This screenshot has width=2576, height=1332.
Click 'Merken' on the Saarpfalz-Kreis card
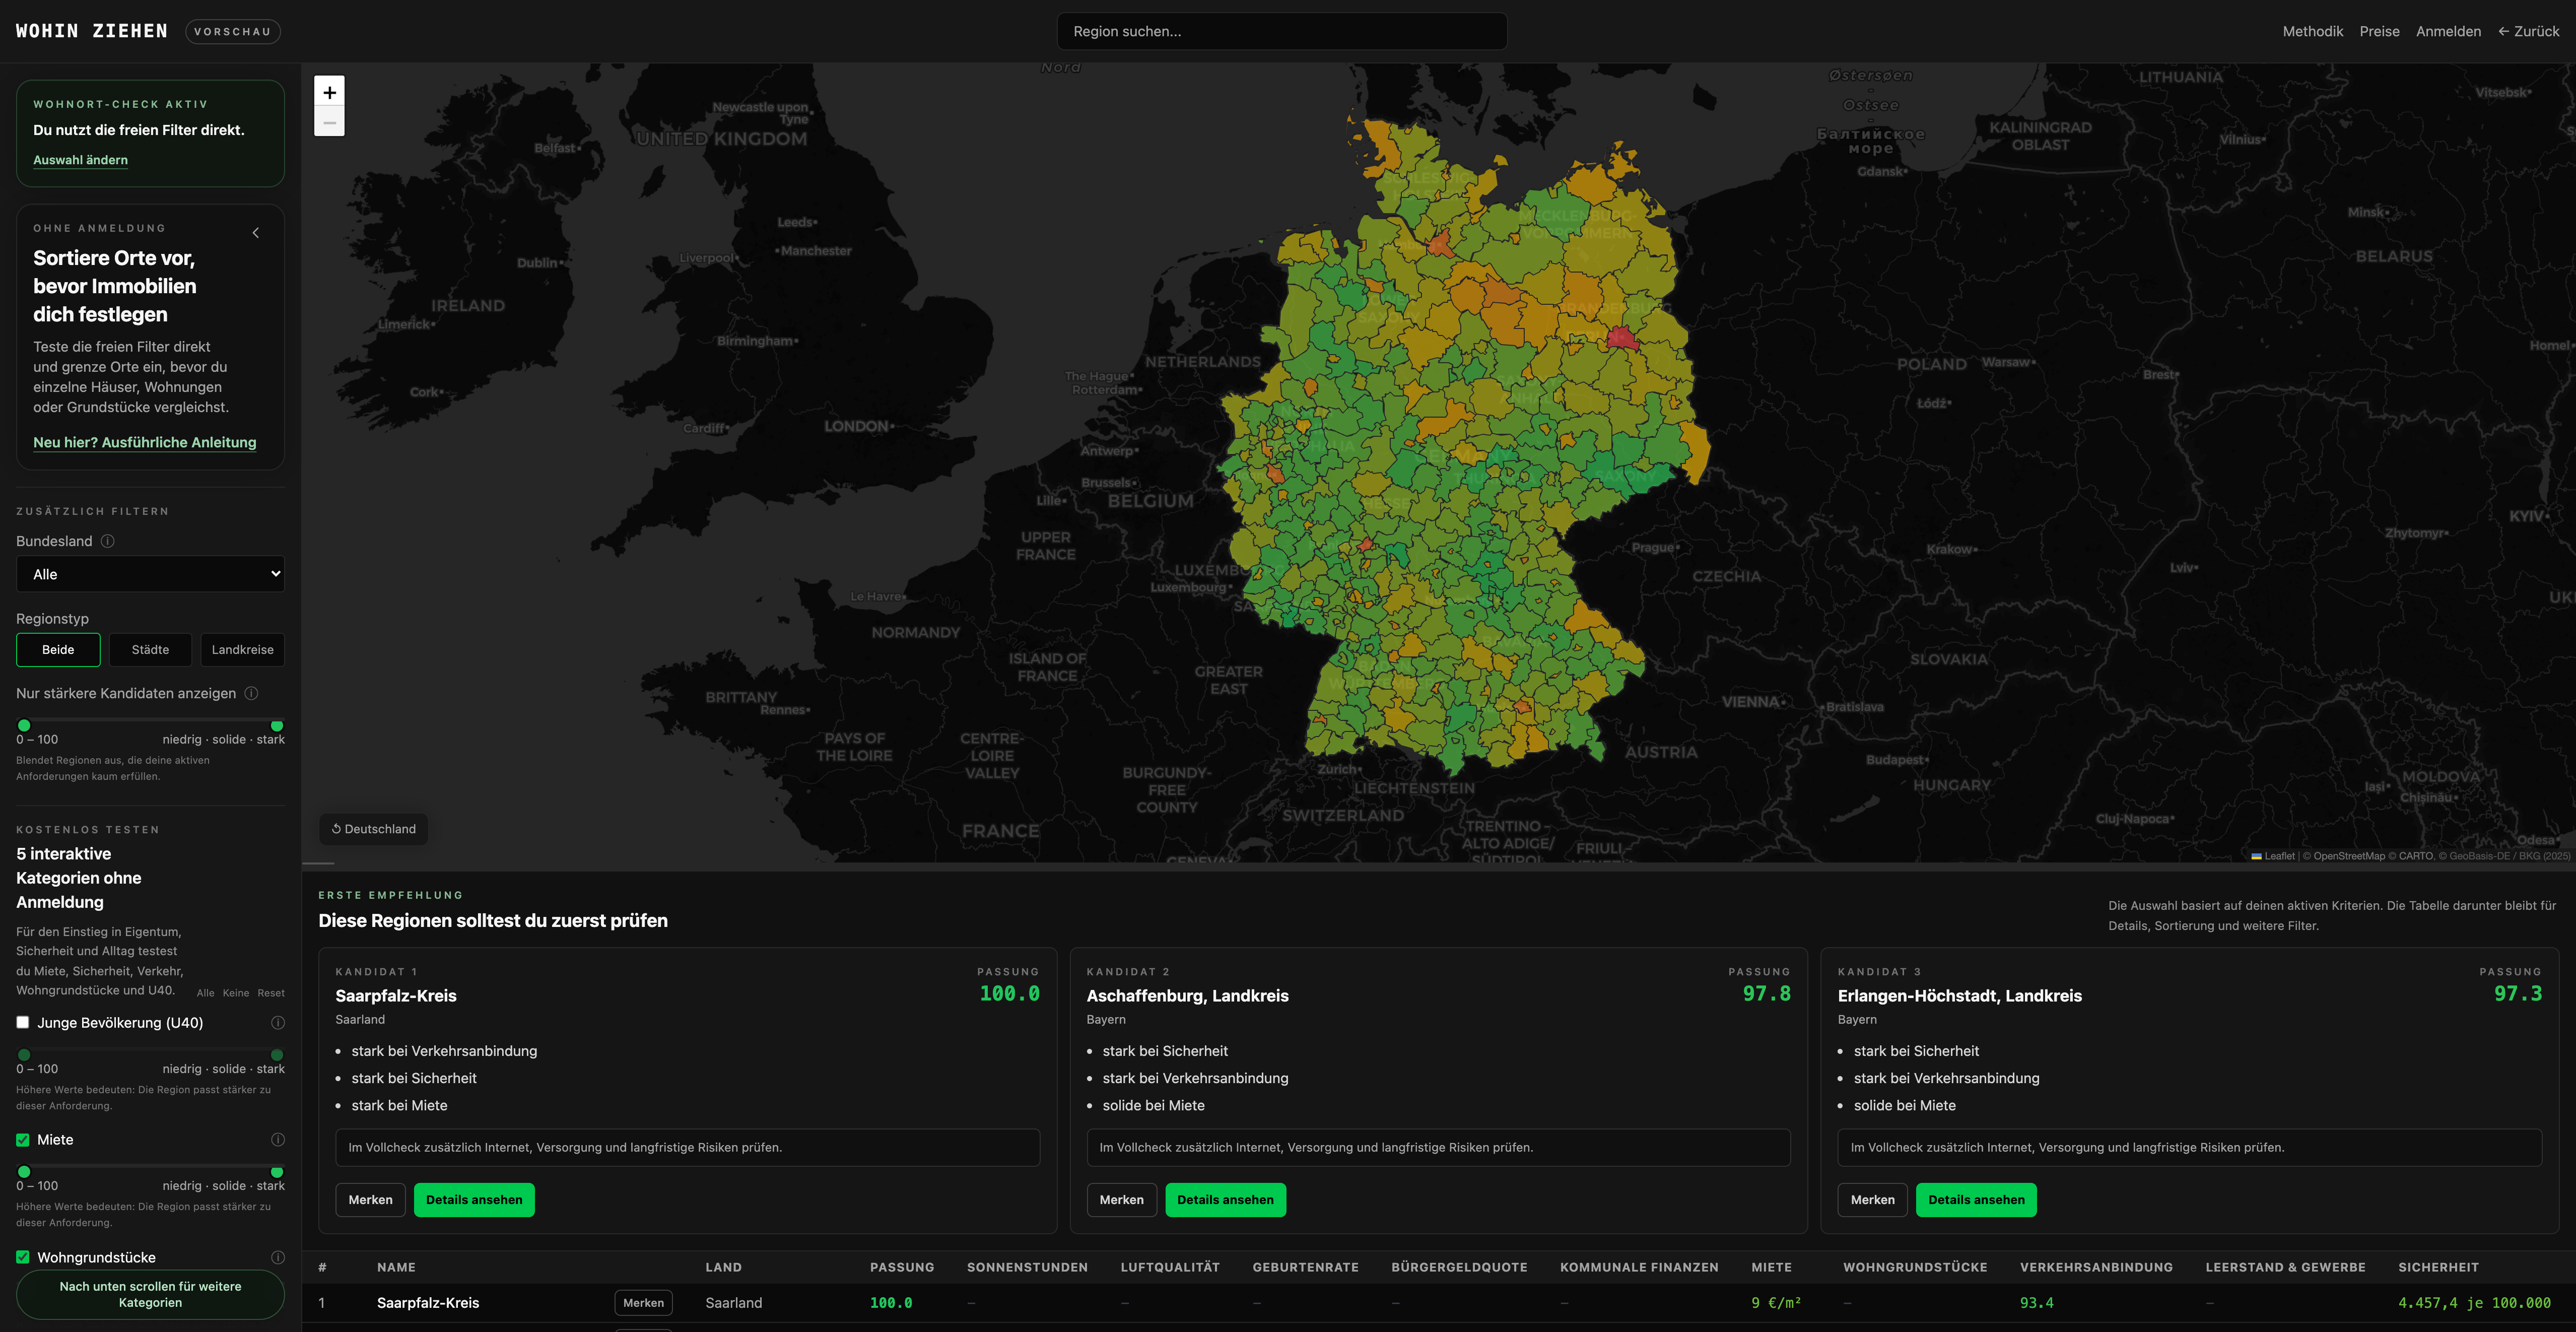pos(370,1200)
